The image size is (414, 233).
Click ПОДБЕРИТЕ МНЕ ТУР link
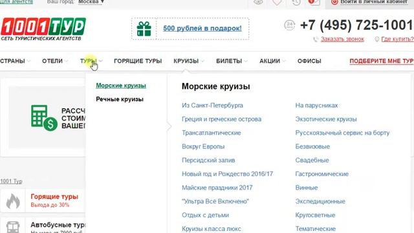[382, 61]
